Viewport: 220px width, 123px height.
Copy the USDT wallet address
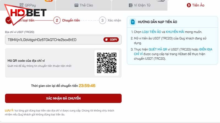111,40
